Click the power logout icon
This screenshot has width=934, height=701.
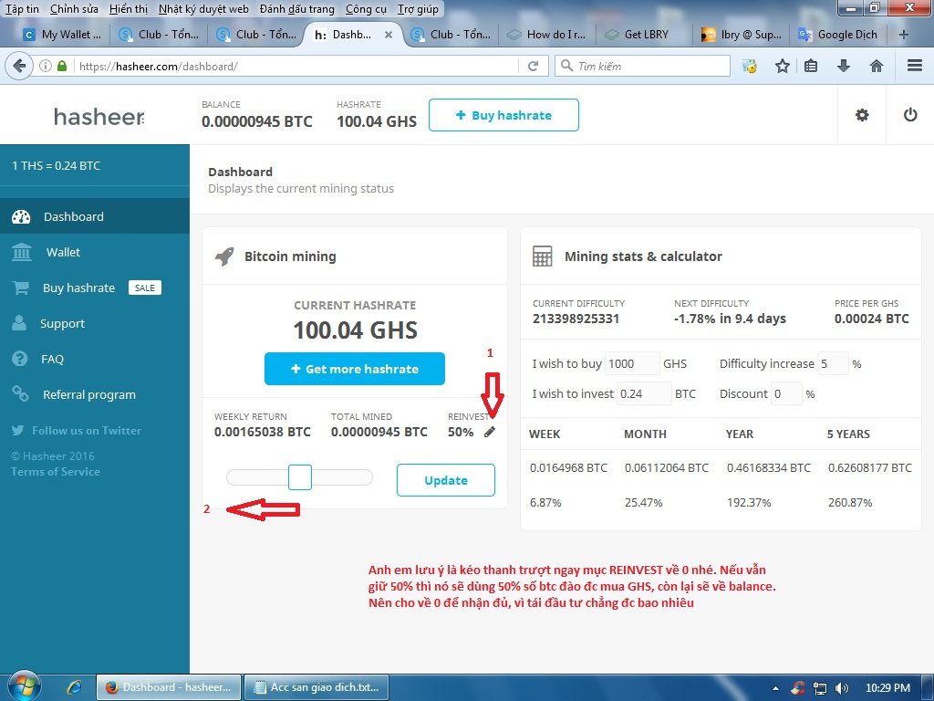tap(910, 114)
